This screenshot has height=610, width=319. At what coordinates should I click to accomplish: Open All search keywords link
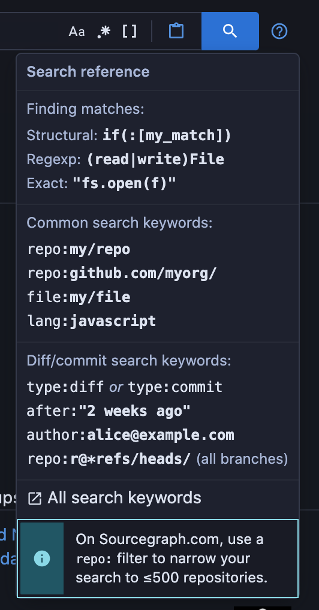[x=124, y=498]
